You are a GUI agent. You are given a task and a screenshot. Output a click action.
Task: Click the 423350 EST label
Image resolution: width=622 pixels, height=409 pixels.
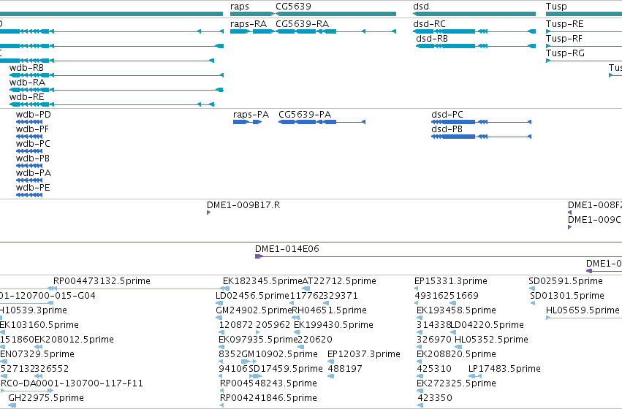435,398
